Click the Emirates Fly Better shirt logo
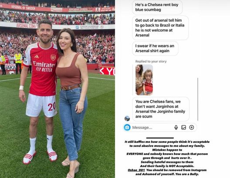Screen dimensions: 230x178 [x=44, y=66]
